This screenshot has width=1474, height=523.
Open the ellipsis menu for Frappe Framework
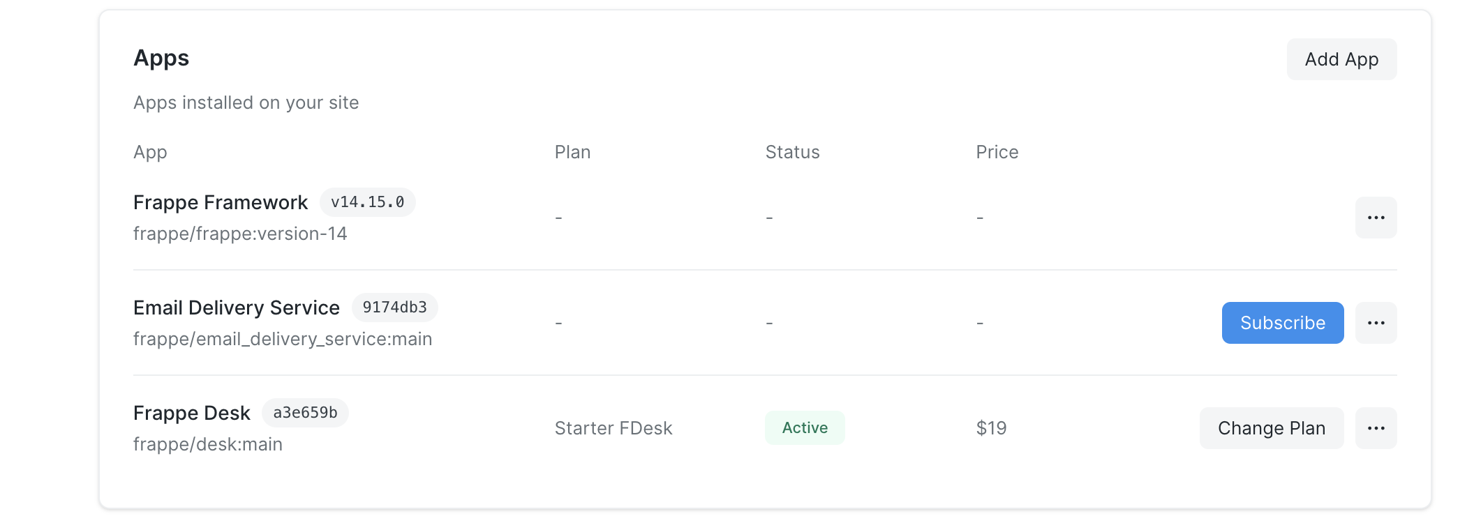point(1376,217)
